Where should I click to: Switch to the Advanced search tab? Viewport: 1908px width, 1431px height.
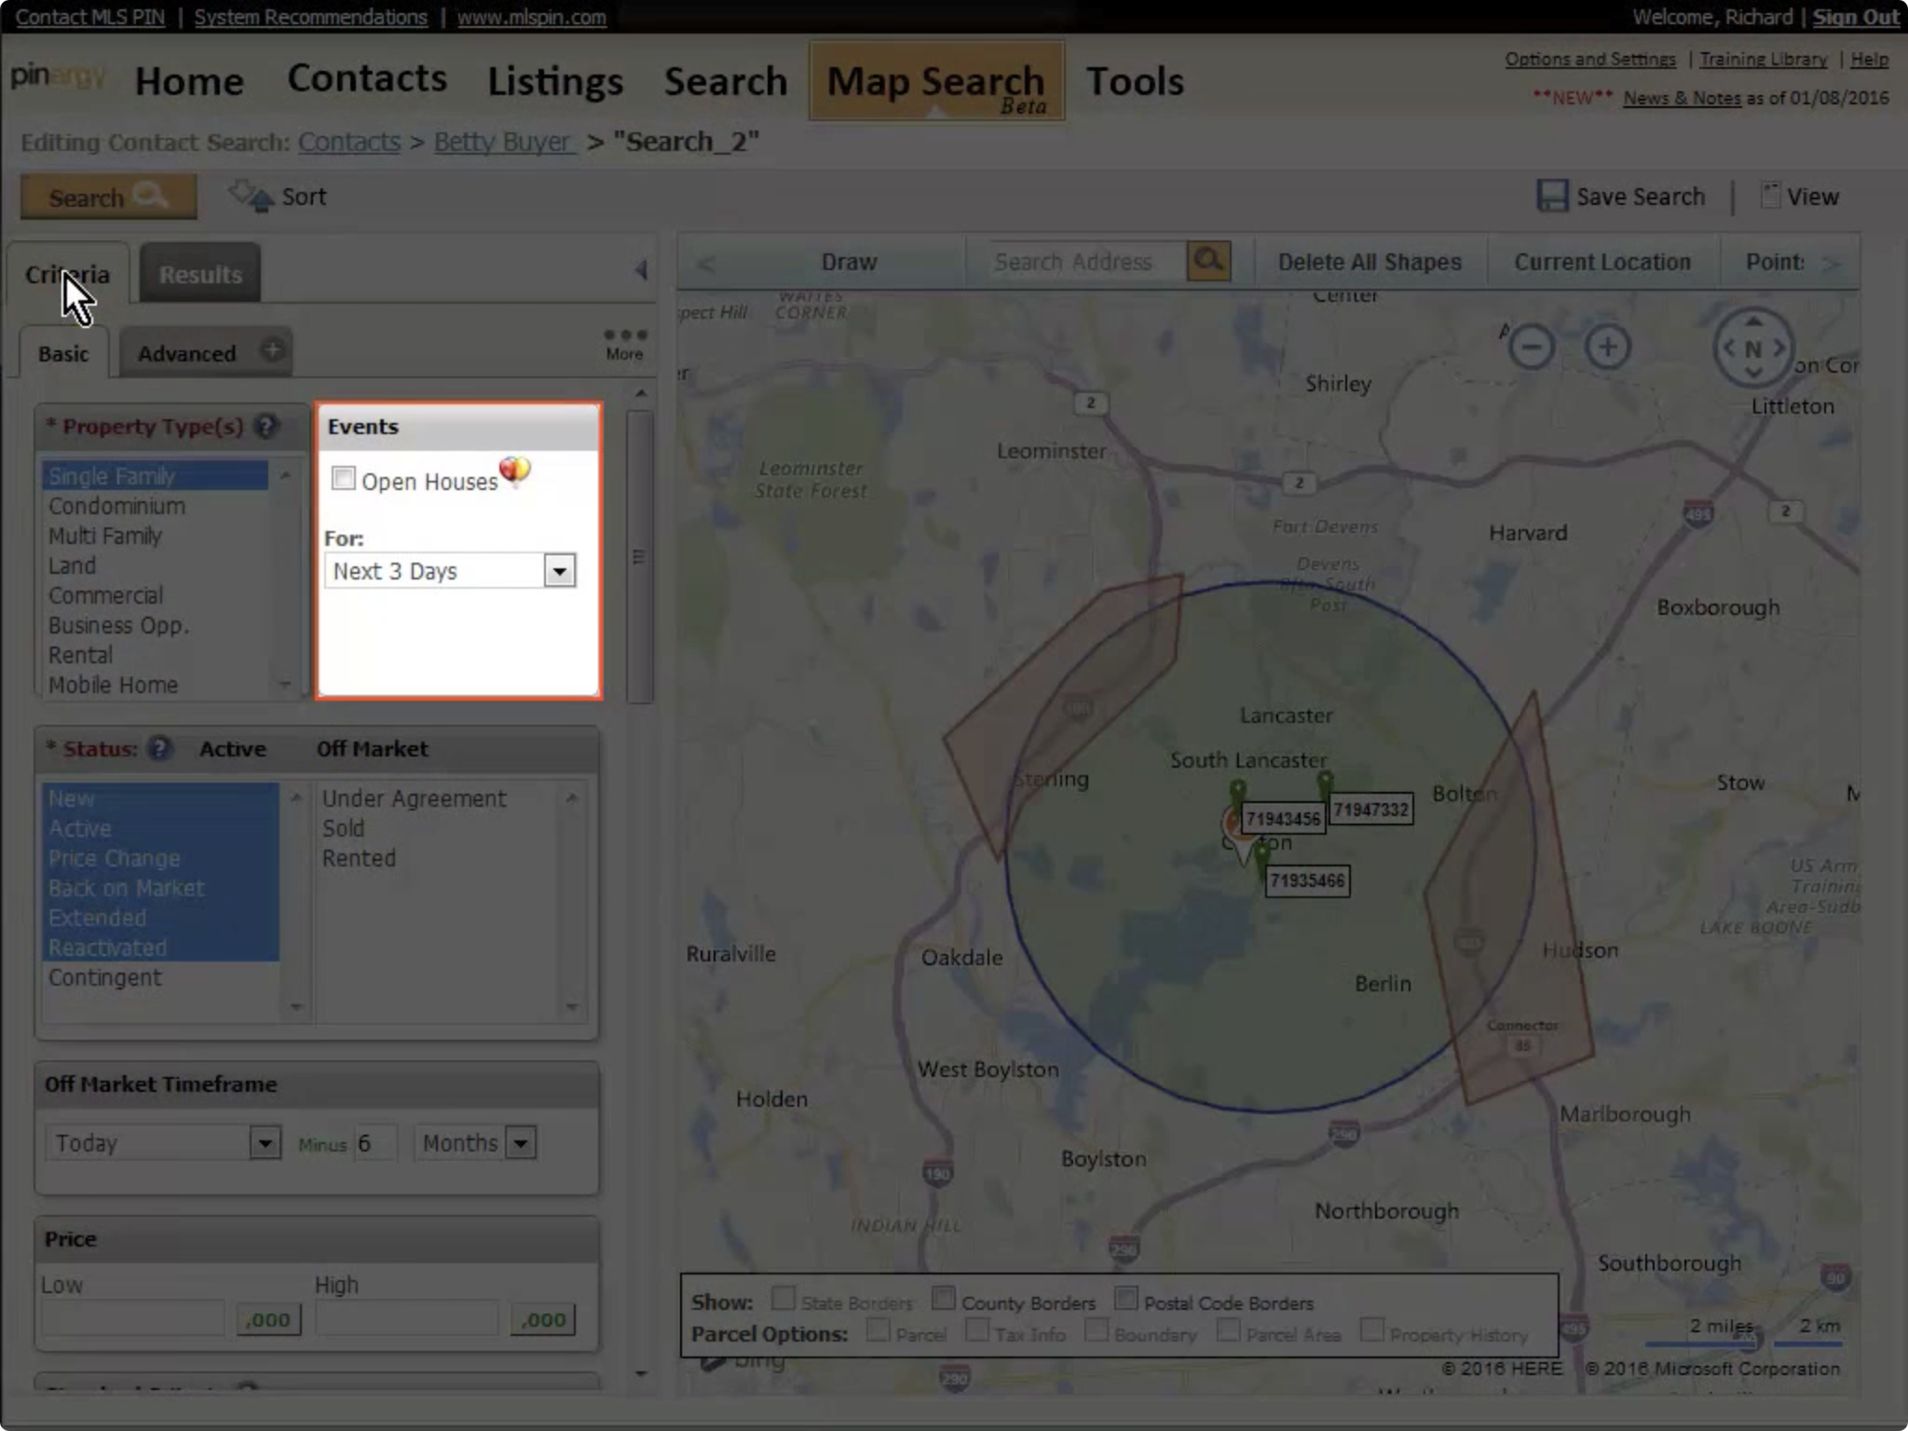184,352
